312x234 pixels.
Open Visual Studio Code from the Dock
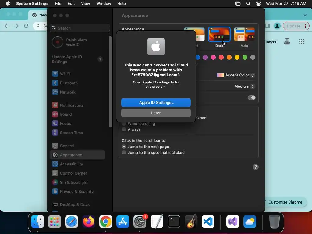208,222
